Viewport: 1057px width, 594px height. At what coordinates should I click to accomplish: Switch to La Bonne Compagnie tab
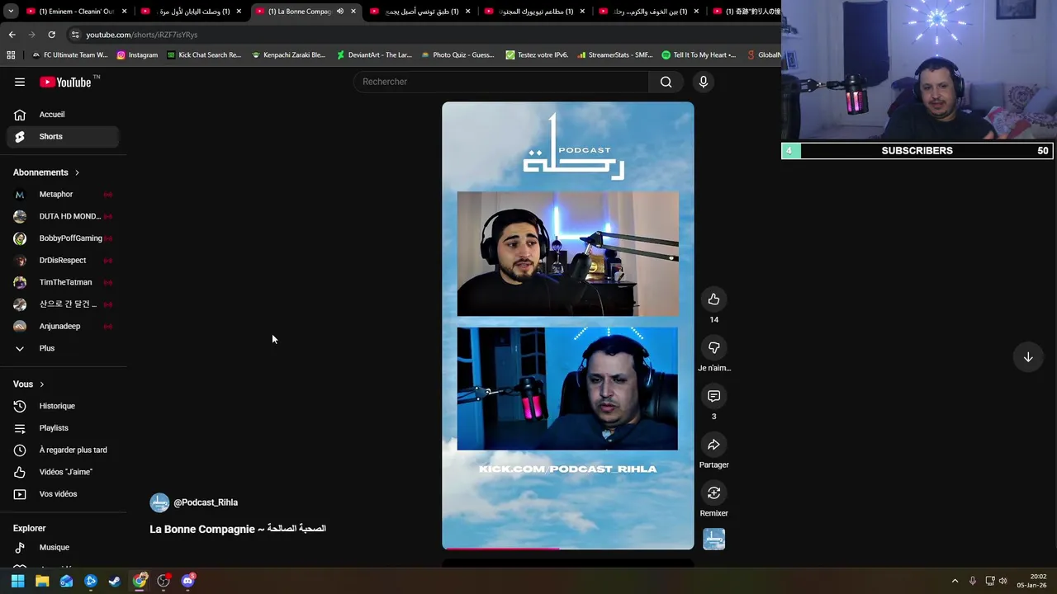(306, 12)
